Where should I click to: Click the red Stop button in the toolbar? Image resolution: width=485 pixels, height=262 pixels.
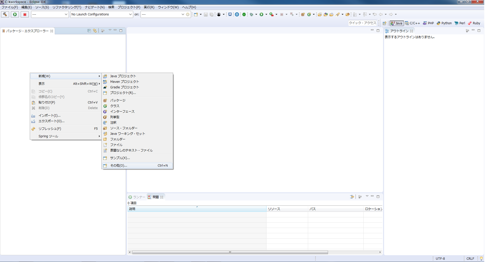coord(25,14)
